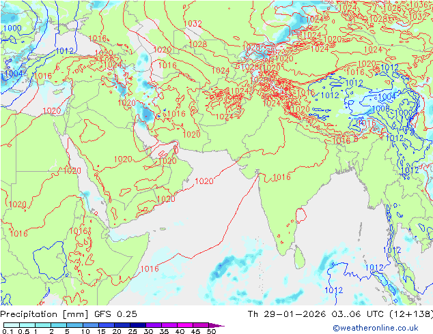Click the forecast date 'Th 29-01-2026 03..06 UTC' text

pos(316,314)
